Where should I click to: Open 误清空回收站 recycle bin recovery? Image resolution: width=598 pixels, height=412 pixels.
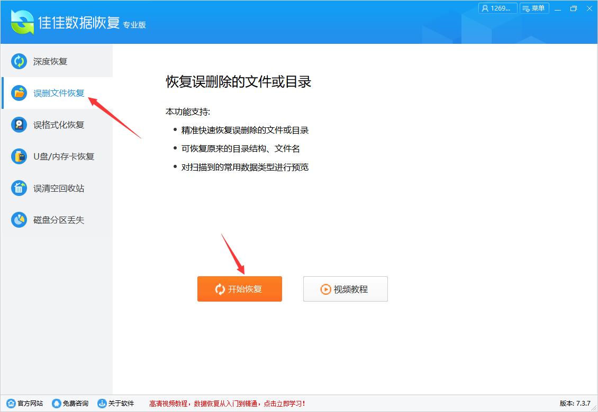(19, 188)
